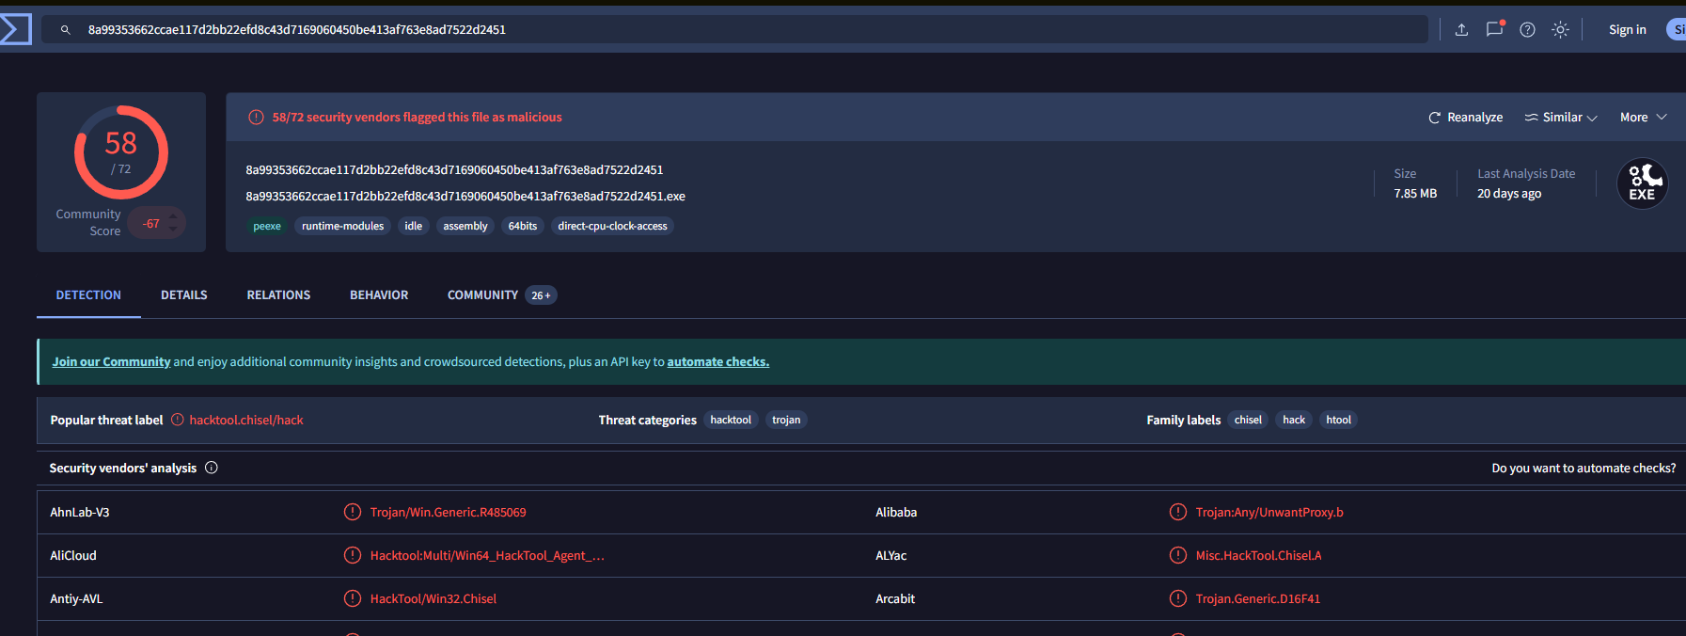Click Do you want to automate checks?
This screenshot has width=1686, height=636.
(x=1584, y=469)
